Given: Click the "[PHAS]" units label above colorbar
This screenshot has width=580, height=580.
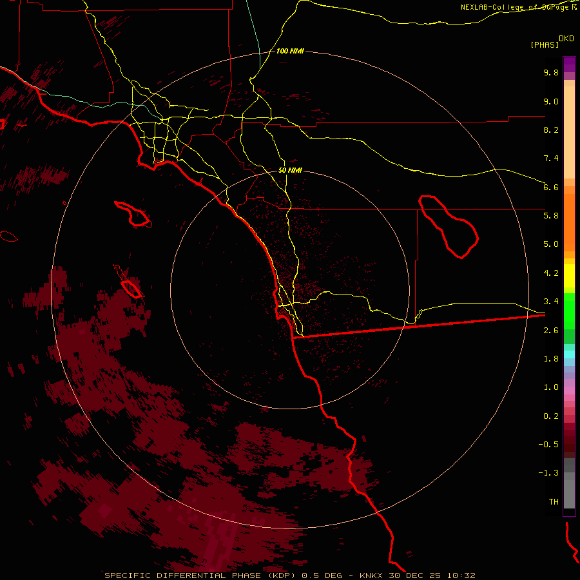Looking at the screenshot, I should pyautogui.click(x=545, y=44).
